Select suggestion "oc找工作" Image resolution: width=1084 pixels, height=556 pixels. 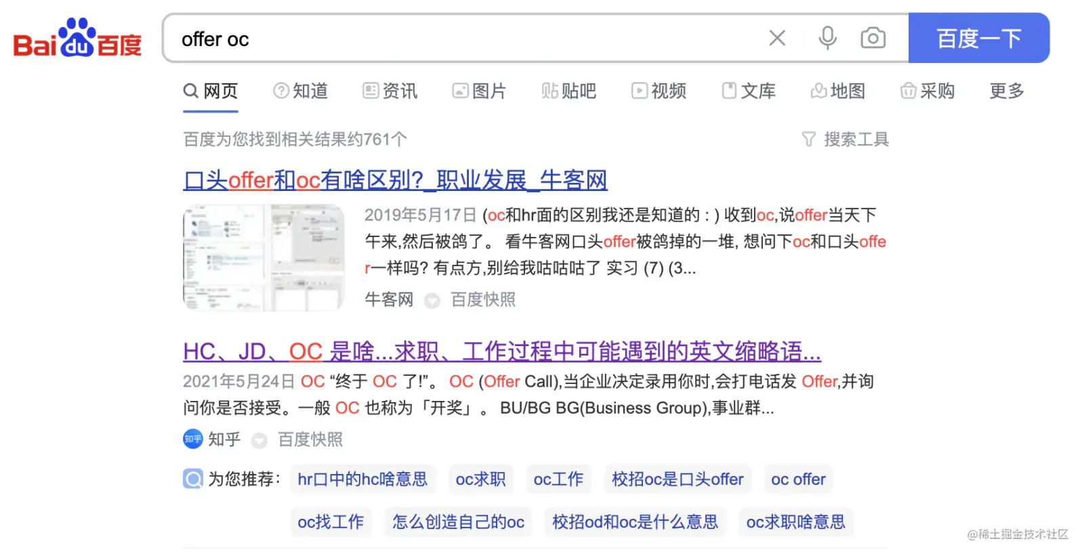click(331, 522)
